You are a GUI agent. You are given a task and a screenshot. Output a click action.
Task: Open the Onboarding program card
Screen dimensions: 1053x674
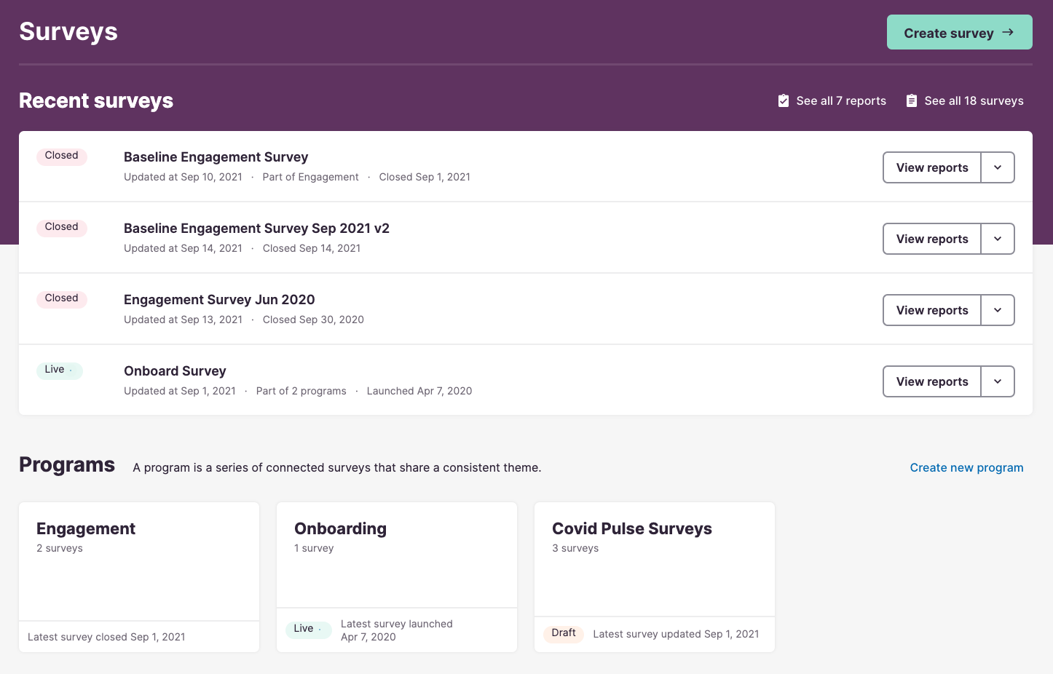397,576
